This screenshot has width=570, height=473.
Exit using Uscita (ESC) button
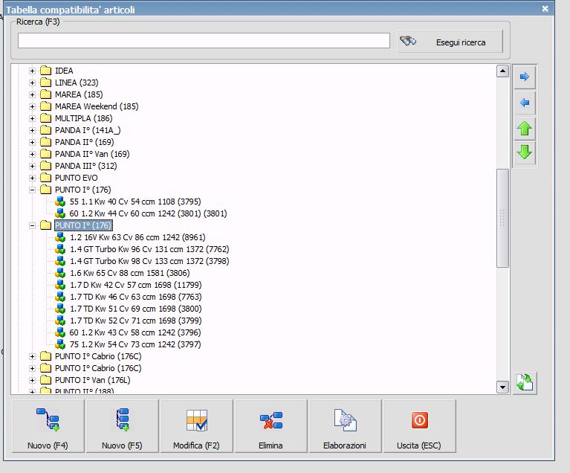pos(419,426)
